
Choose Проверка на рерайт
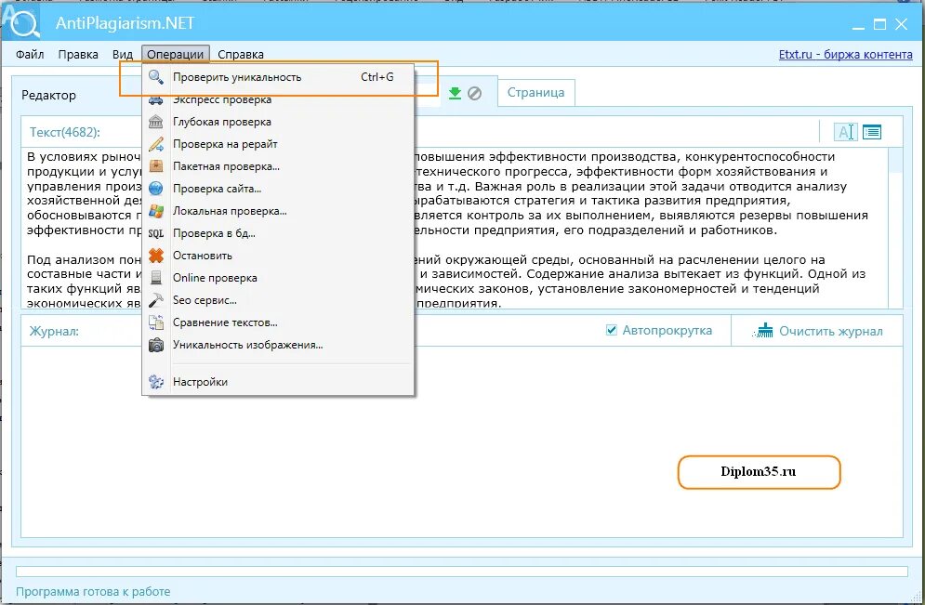coord(279,144)
